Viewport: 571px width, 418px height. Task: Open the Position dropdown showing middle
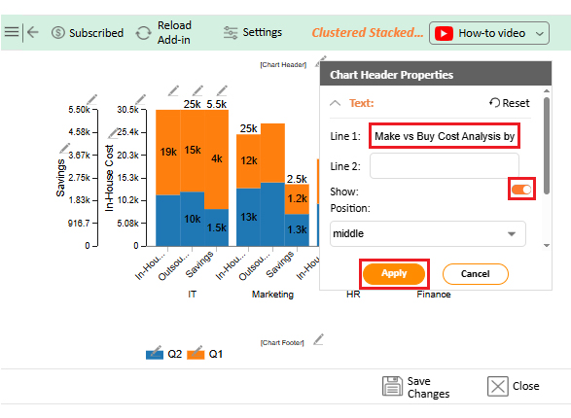pos(428,233)
